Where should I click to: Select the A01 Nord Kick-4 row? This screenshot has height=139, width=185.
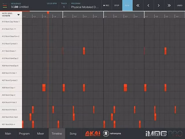point(11,124)
